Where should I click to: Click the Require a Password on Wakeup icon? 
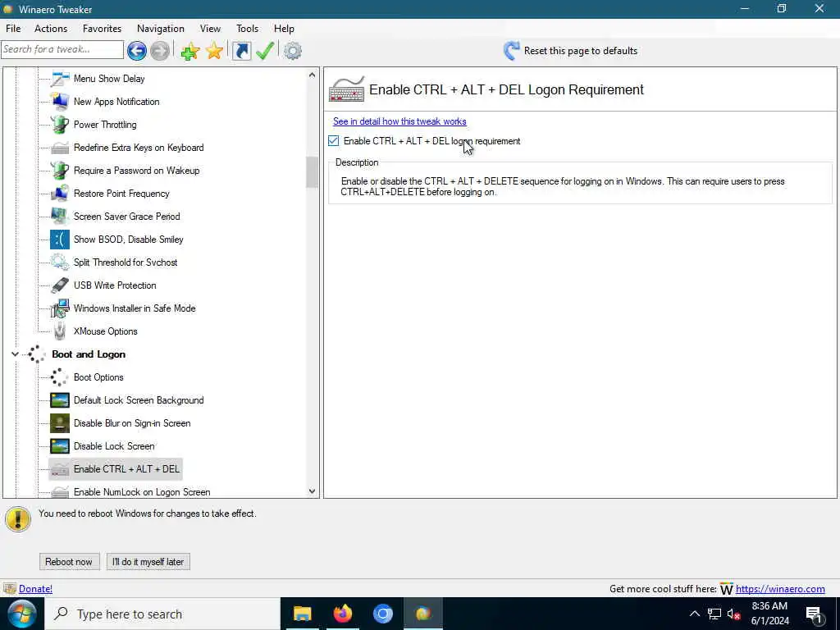click(x=59, y=171)
